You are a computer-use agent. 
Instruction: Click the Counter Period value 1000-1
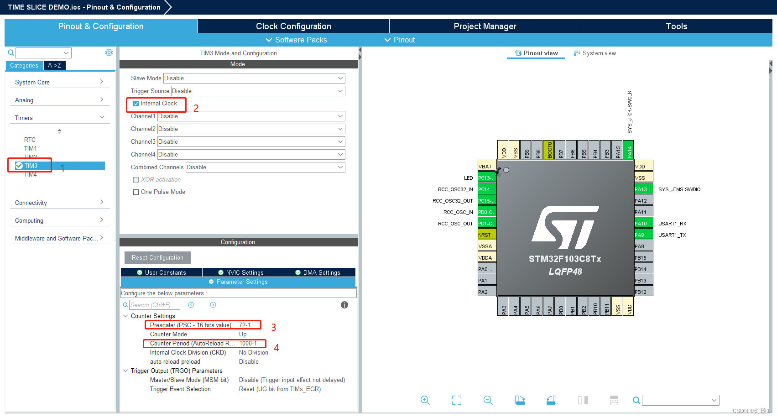click(x=248, y=343)
